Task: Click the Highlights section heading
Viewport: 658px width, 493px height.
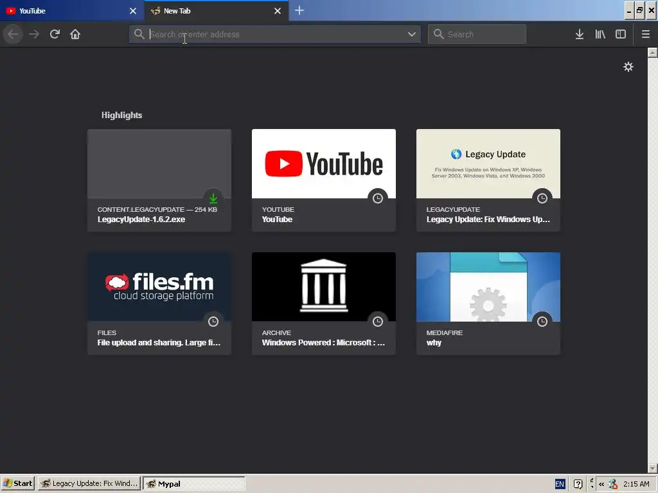Action: [121, 115]
